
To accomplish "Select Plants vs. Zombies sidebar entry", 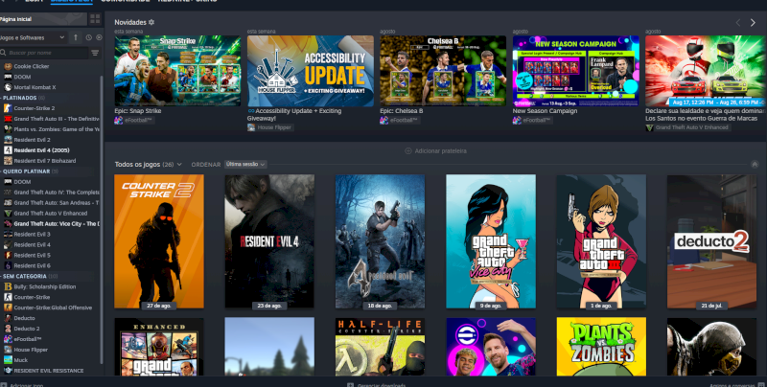I will pos(50,129).
